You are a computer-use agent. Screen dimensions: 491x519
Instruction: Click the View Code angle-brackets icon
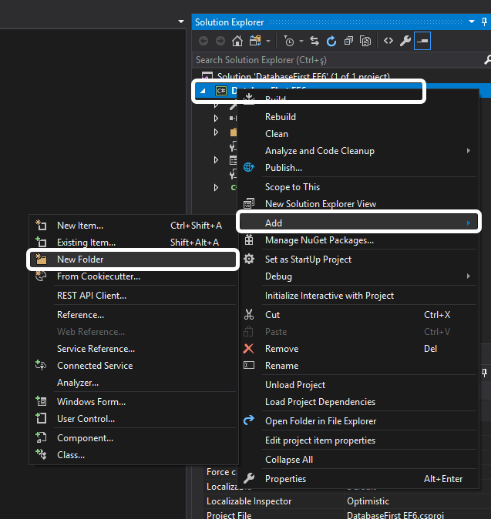click(388, 41)
